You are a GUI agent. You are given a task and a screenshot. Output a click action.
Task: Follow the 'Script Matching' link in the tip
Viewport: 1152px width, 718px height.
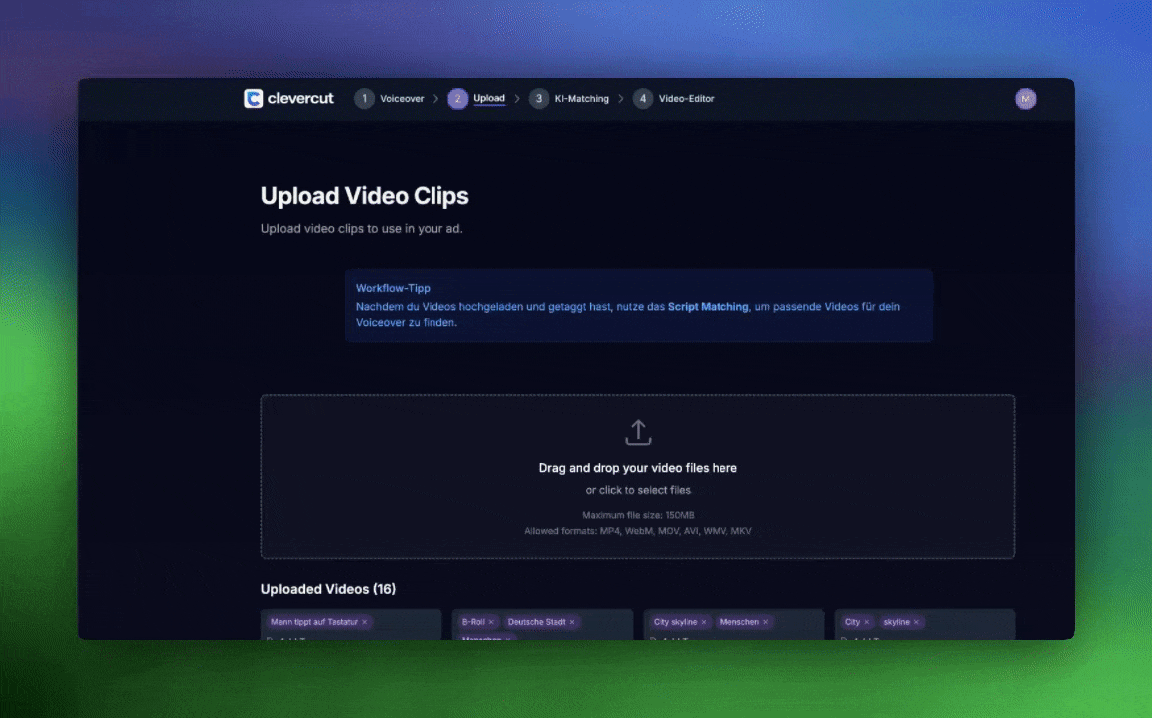pyautogui.click(x=708, y=306)
